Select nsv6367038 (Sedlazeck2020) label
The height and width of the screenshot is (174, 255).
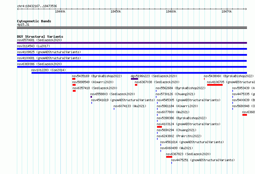click(x=157, y=82)
